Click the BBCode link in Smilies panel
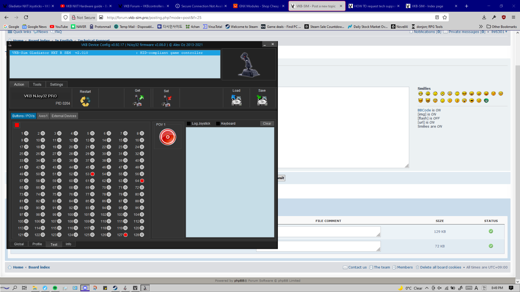 coord(424,110)
